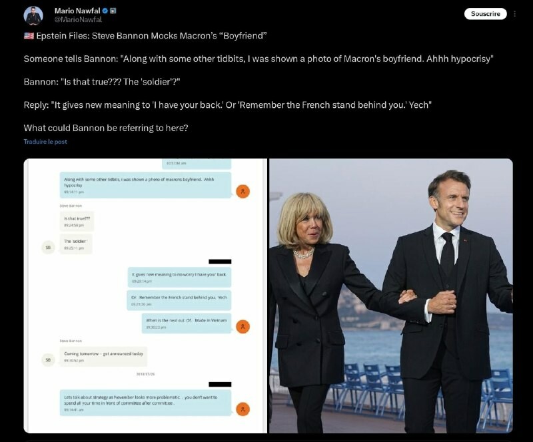Click the @MarioNawfal handle
The image size is (533, 442).
click(78, 20)
